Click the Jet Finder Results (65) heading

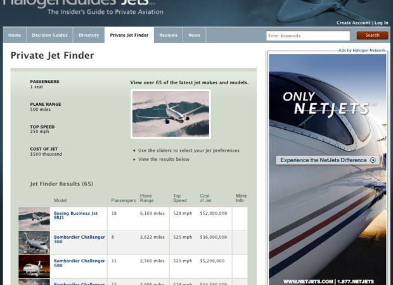pyautogui.click(x=61, y=184)
